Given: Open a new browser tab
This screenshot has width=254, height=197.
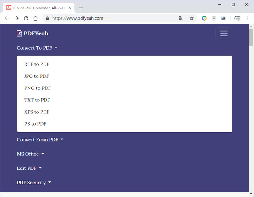Looking at the screenshot, I should click(x=81, y=8).
